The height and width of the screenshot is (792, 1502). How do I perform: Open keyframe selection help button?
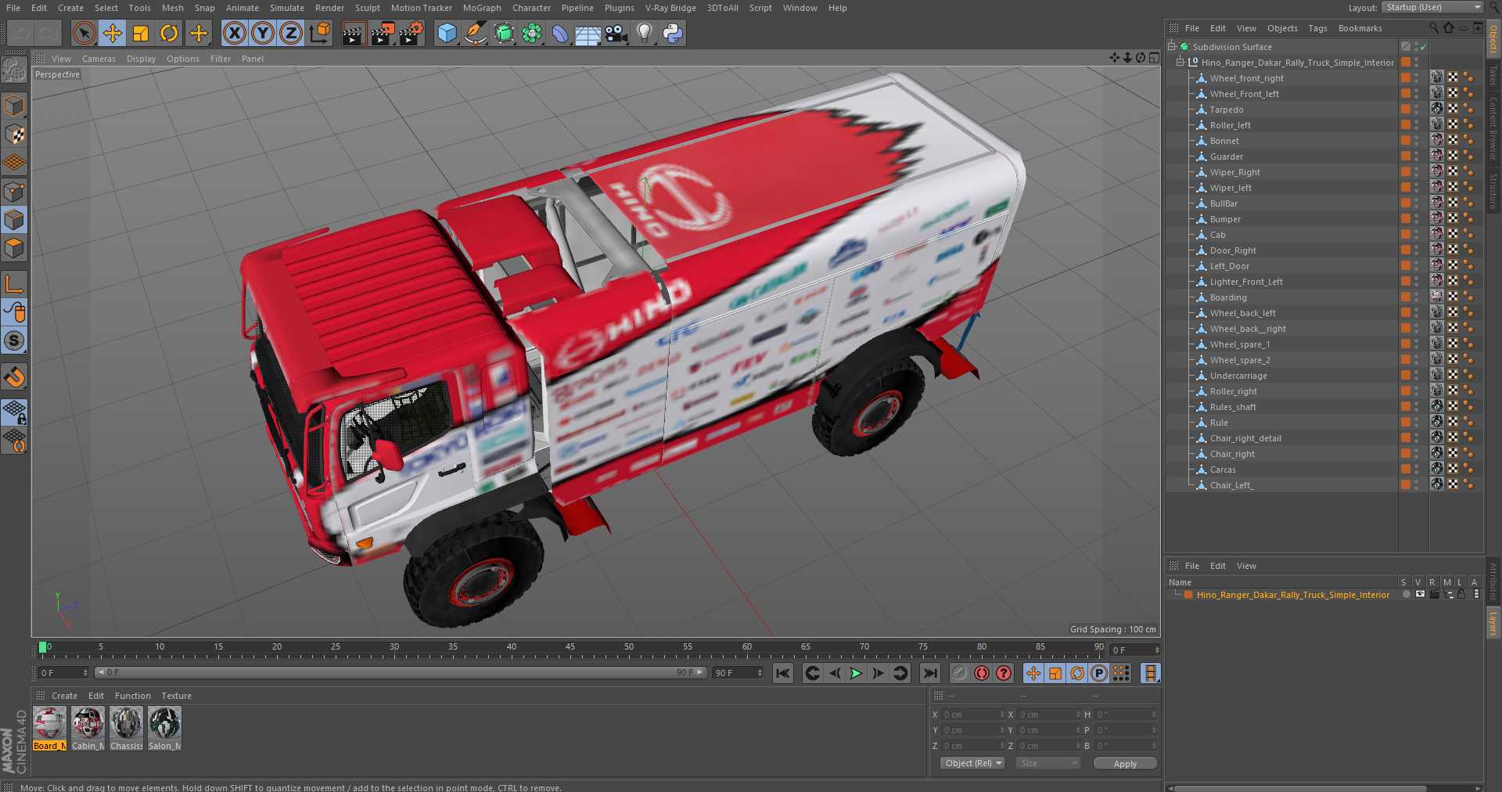point(1004,673)
